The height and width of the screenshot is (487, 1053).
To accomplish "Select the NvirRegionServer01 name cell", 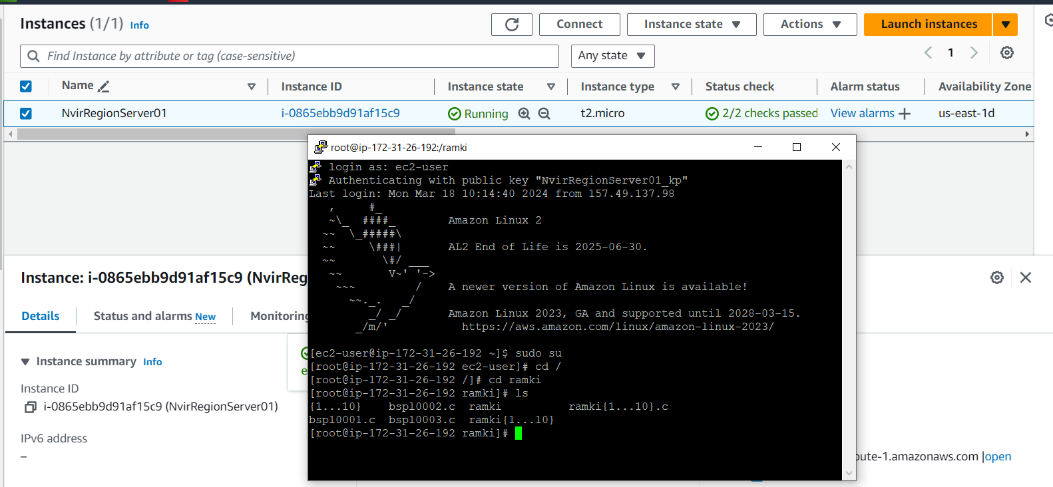I will [114, 113].
